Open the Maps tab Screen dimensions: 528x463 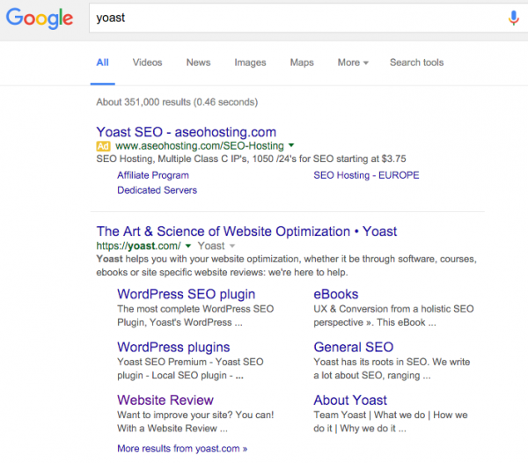tap(302, 62)
